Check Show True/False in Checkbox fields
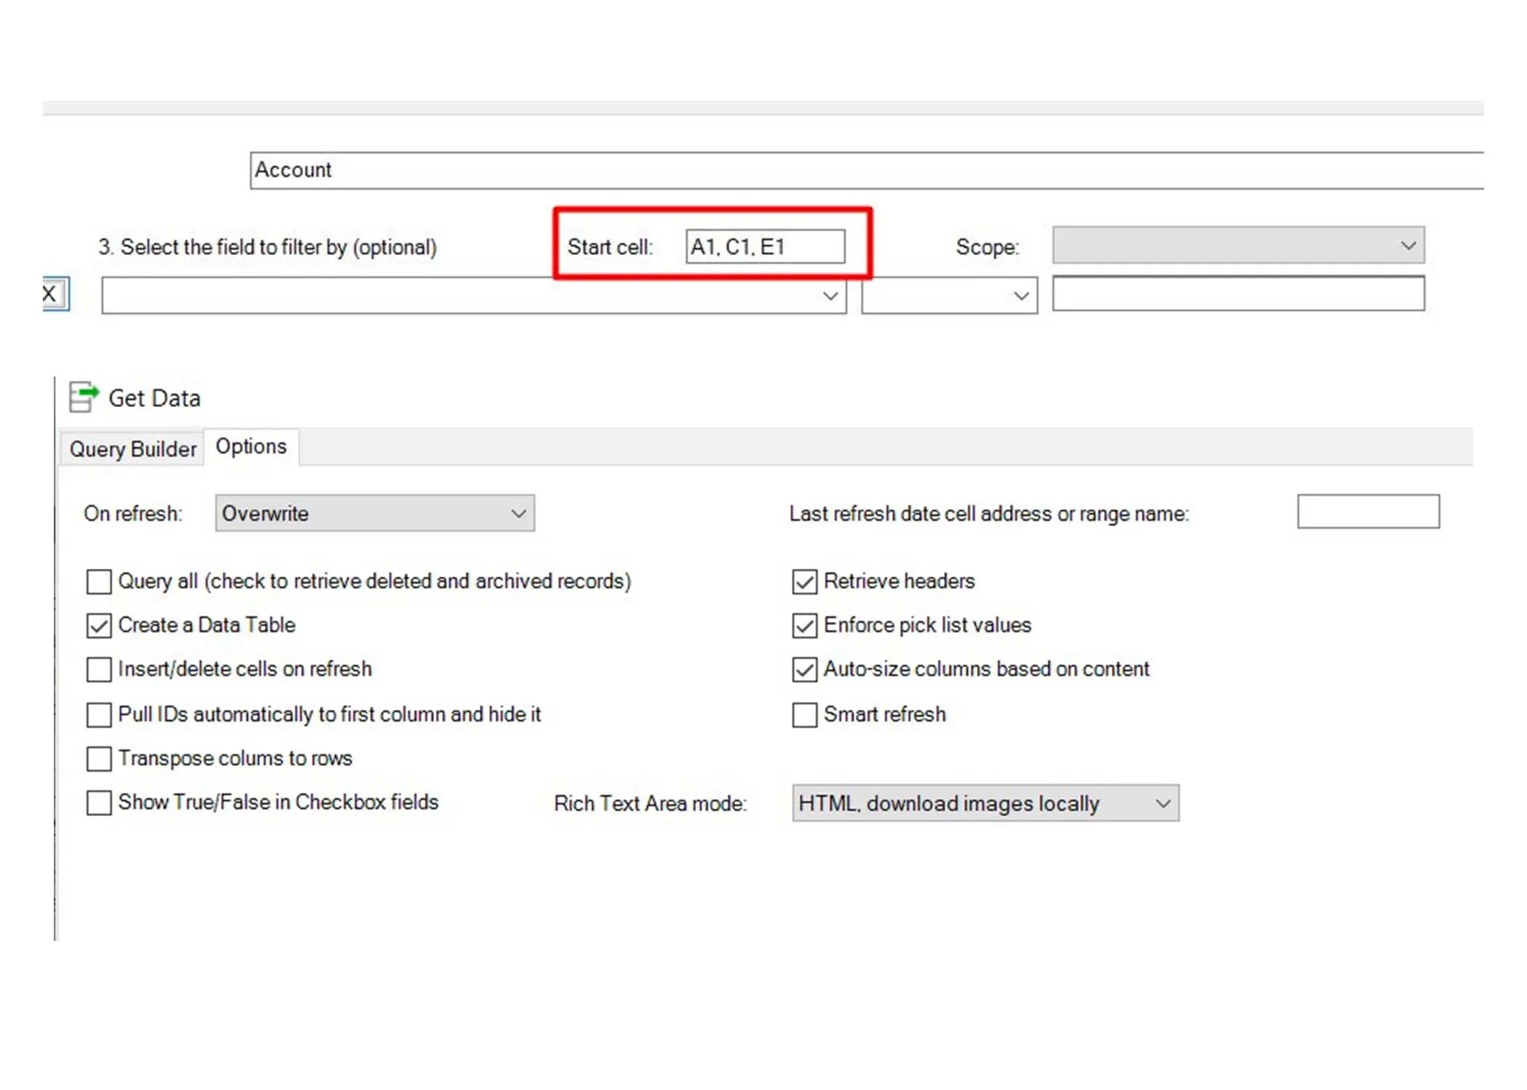The height and width of the screenshot is (1090, 1527). (99, 803)
